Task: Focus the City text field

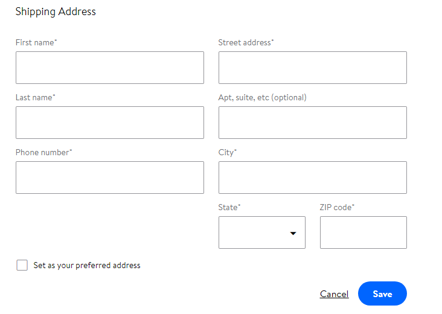Action: tap(312, 178)
